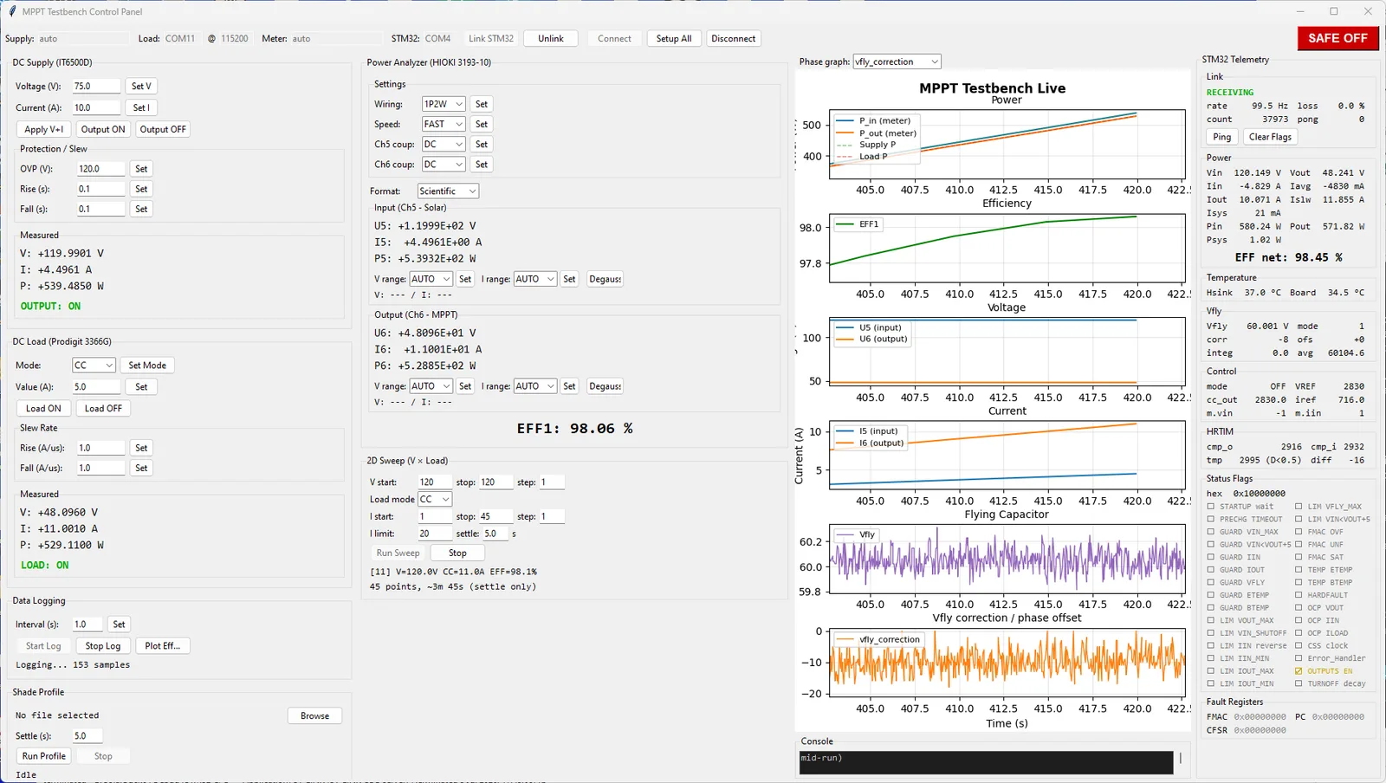Toggle the GUARD VIN_MAX flag checkbox
1386x783 pixels.
click(1211, 532)
